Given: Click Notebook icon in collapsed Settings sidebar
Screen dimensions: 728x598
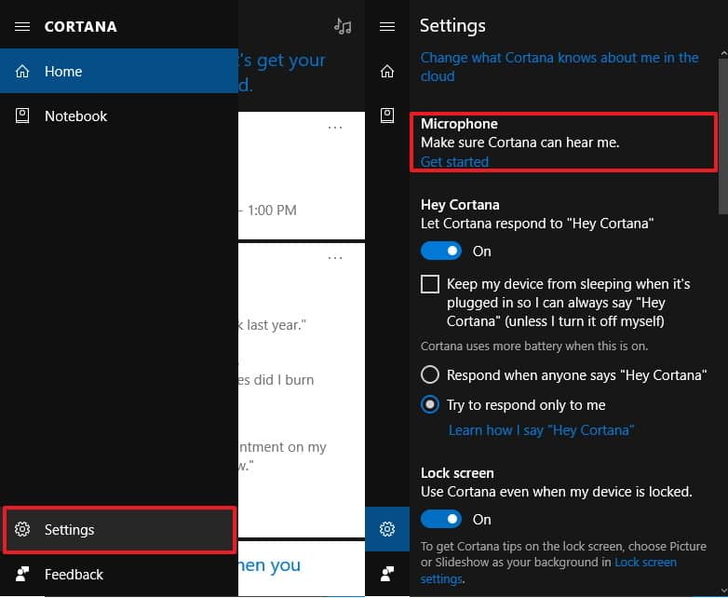Looking at the screenshot, I should [x=387, y=116].
